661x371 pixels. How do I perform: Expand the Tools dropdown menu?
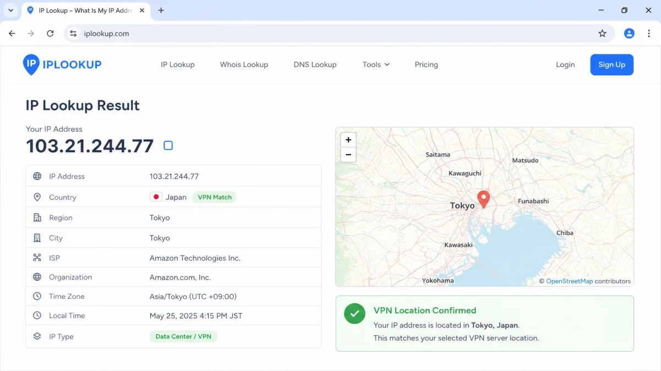[x=376, y=64]
